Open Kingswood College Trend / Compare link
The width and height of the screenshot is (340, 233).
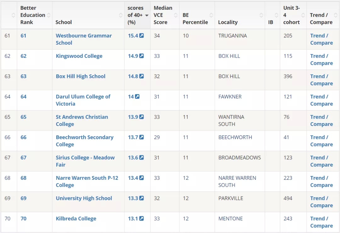click(321, 60)
